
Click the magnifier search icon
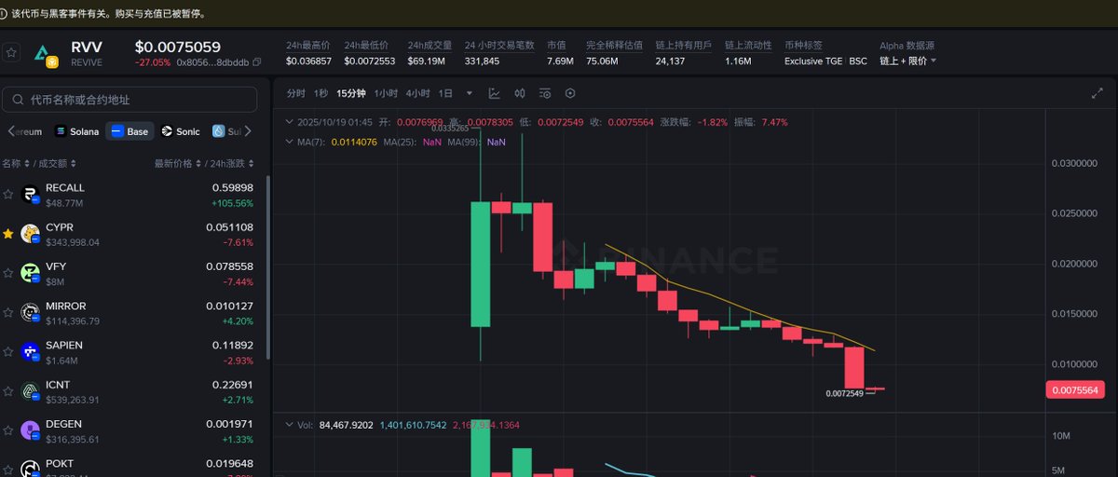click(18, 100)
